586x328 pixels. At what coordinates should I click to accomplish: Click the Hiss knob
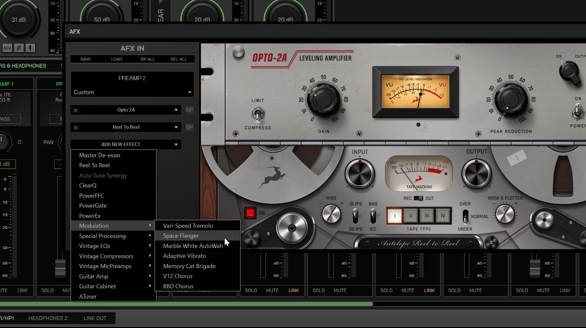[x=331, y=214]
